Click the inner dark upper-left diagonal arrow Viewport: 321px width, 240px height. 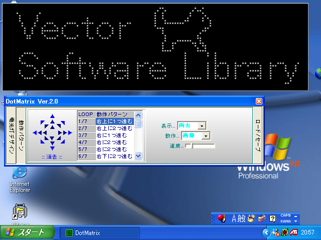point(46,126)
